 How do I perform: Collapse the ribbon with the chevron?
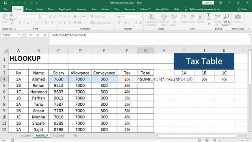[249, 29]
